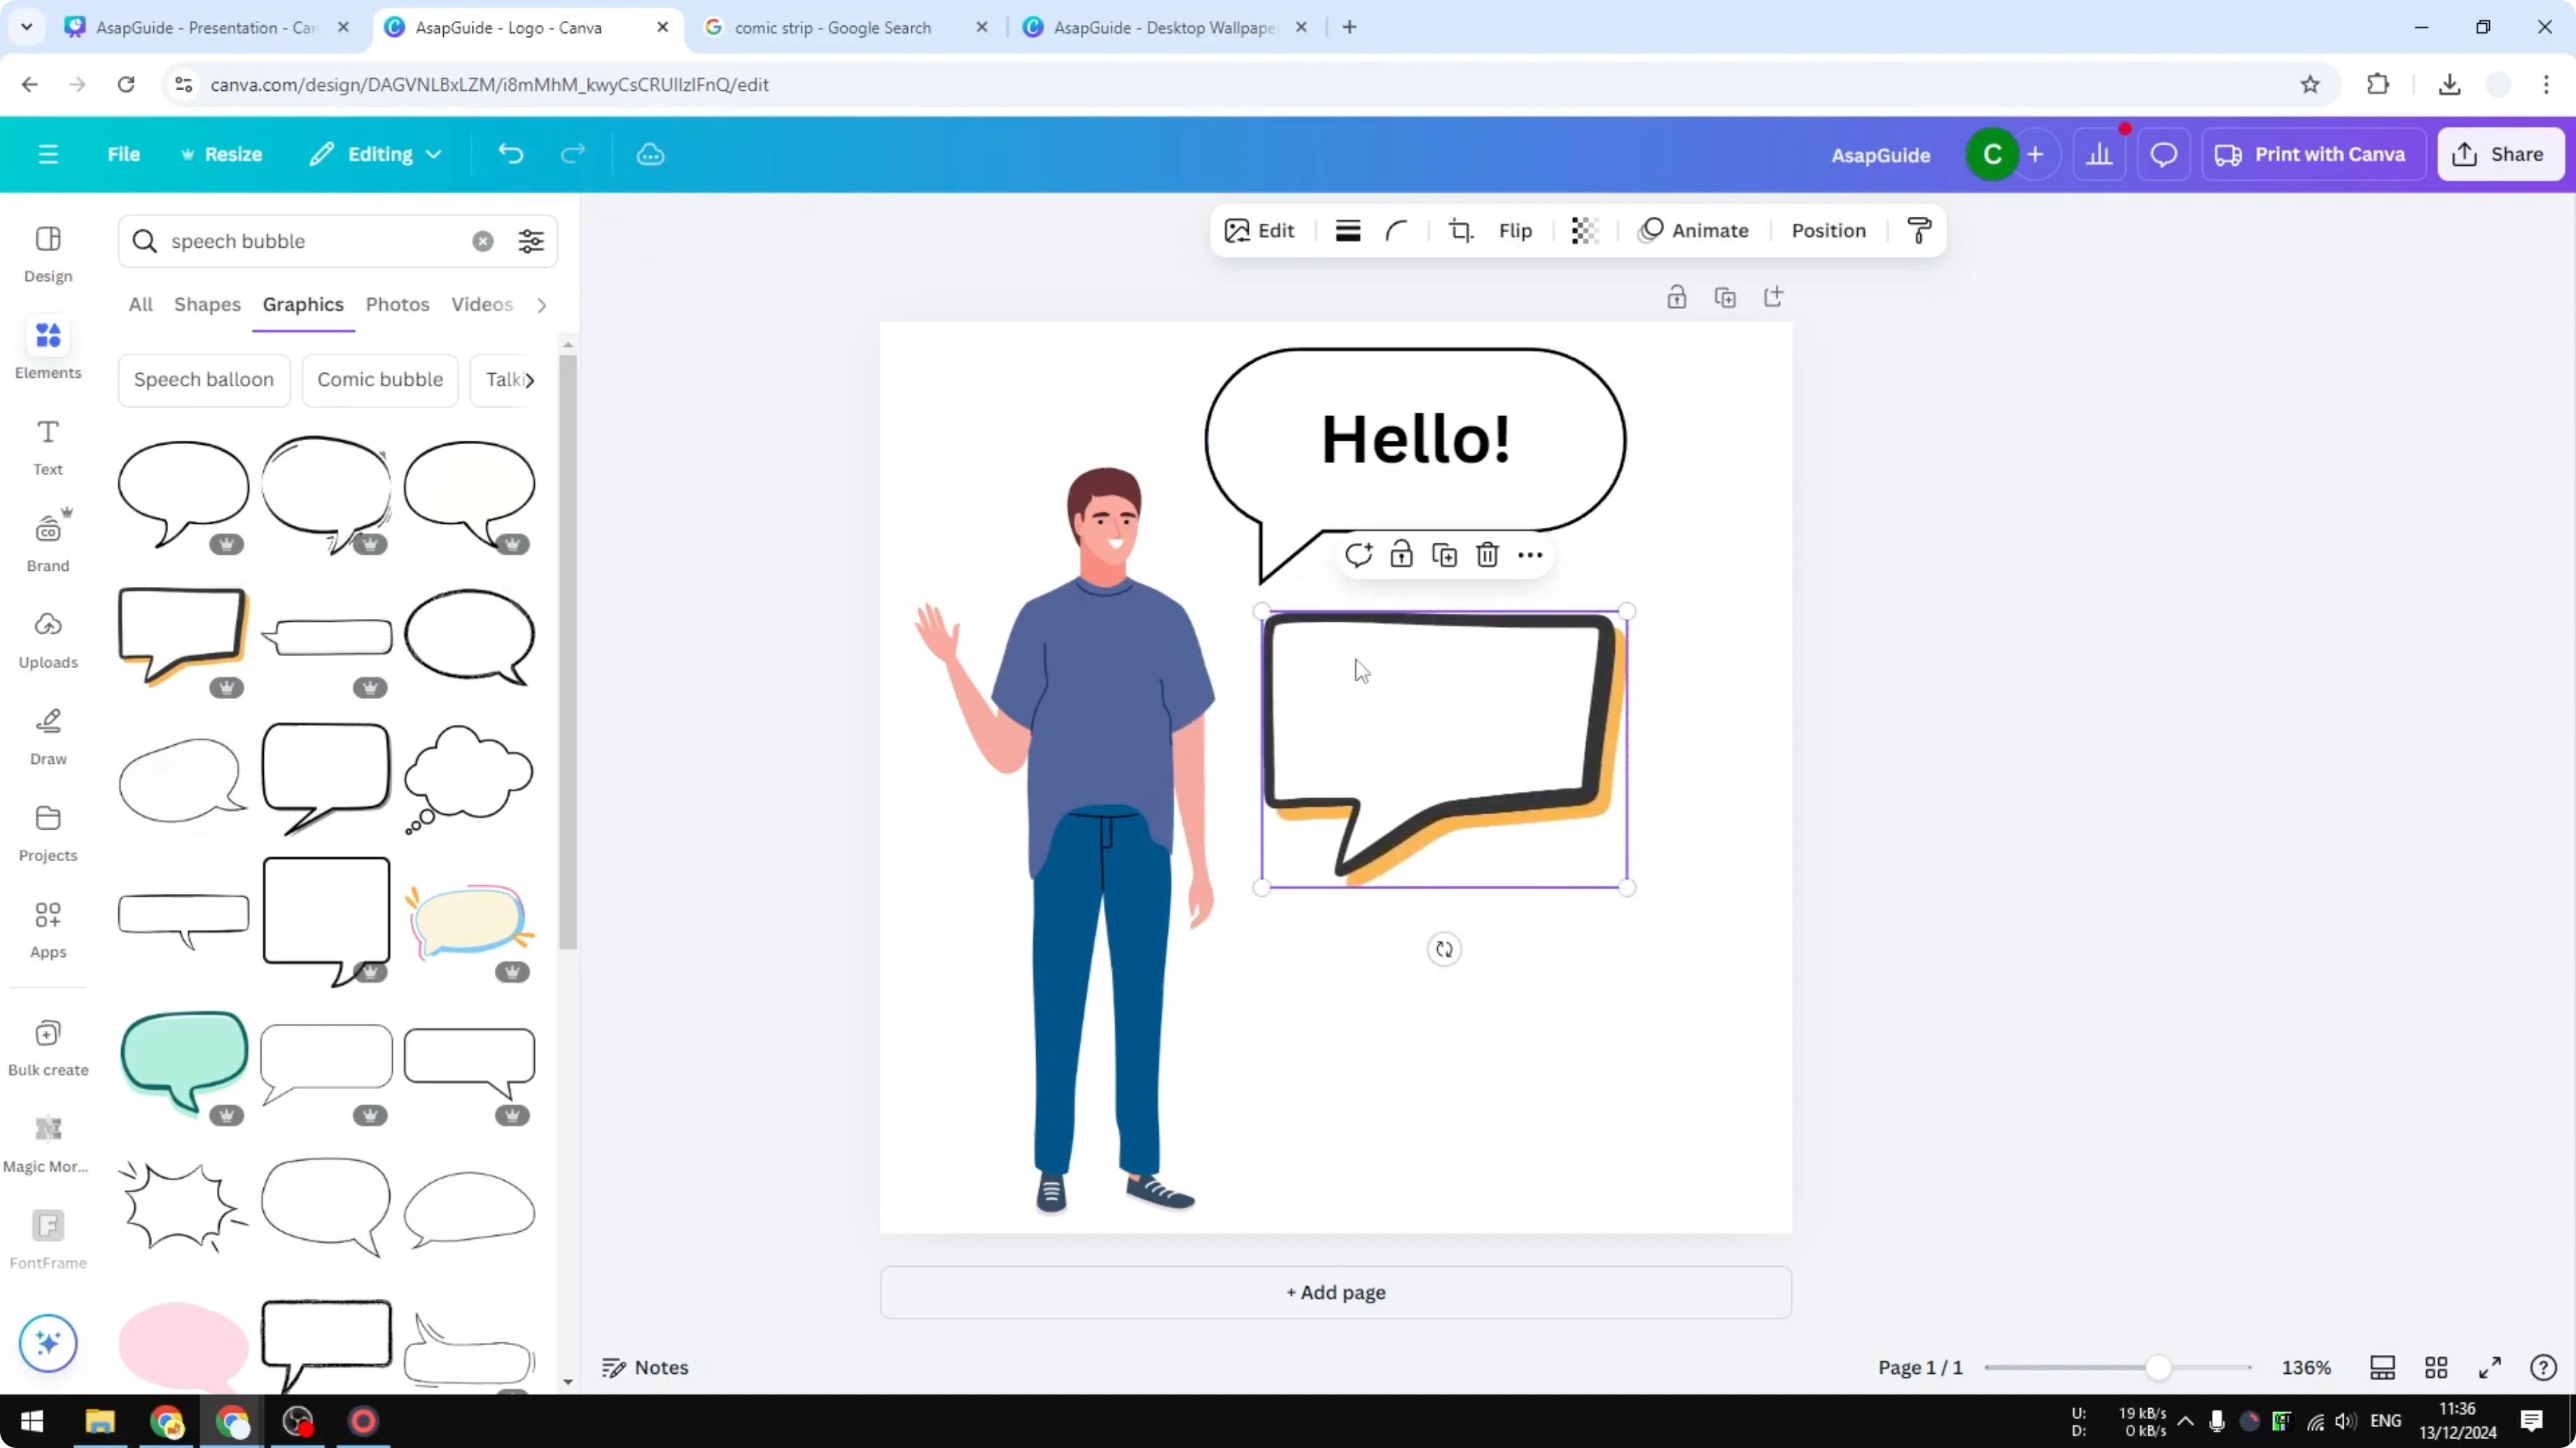Image resolution: width=2576 pixels, height=1448 pixels.
Task: Undo the last action
Action: [510, 154]
